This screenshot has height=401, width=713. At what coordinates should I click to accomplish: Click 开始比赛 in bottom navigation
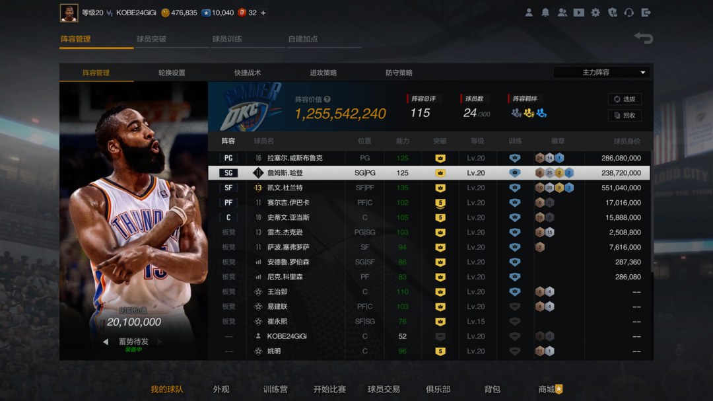(x=329, y=389)
